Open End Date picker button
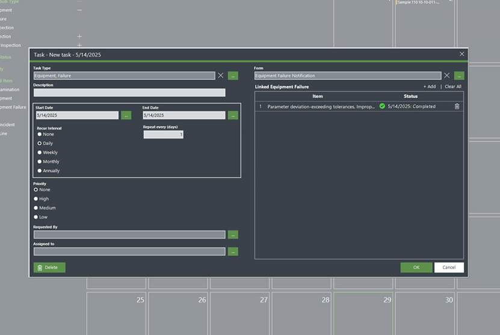 pyautogui.click(x=233, y=115)
